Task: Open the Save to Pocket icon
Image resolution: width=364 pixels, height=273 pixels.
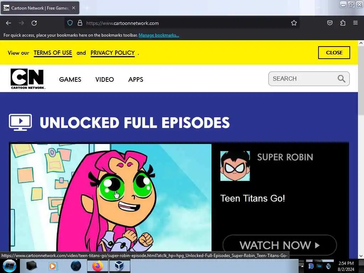Action: (330, 23)
